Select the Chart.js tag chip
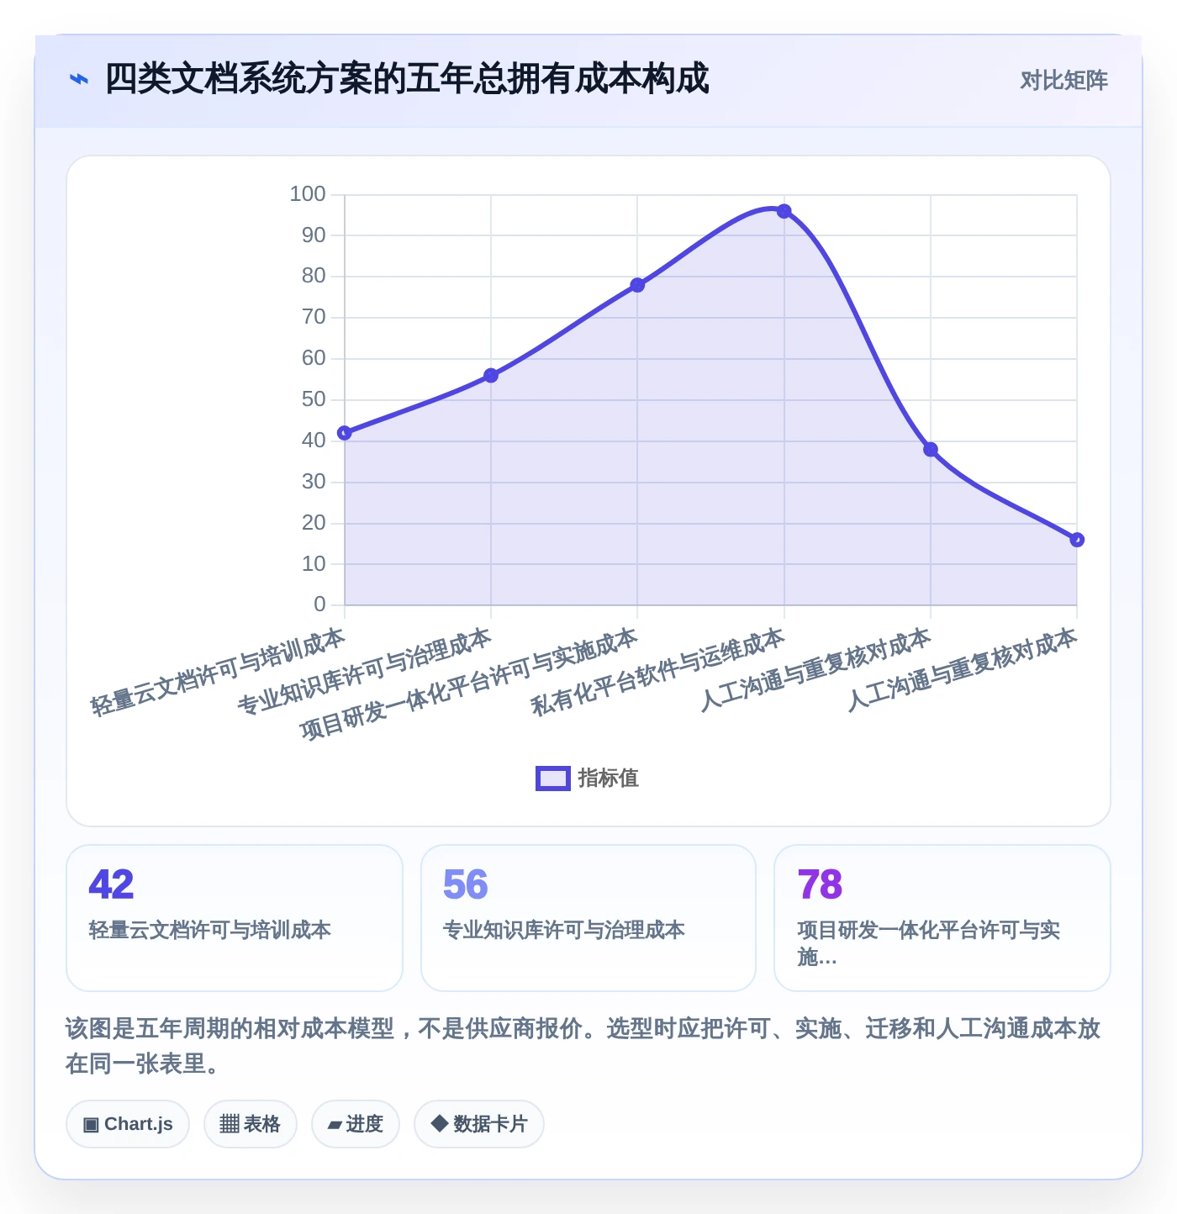Image resolution: width=1177 pixels, height=1214 pixels. [x=128, y=1124]
